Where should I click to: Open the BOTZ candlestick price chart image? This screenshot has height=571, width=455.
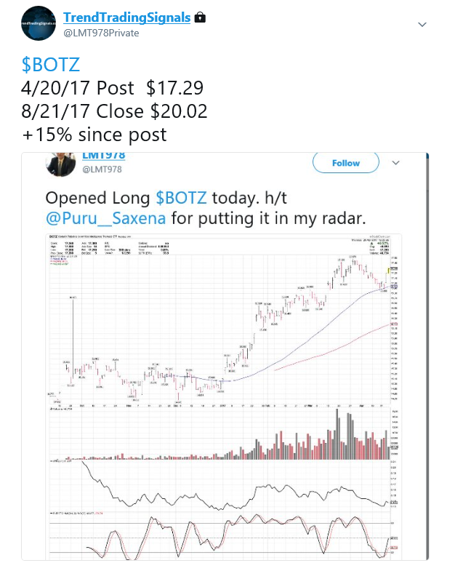click(x=223, y=397)
